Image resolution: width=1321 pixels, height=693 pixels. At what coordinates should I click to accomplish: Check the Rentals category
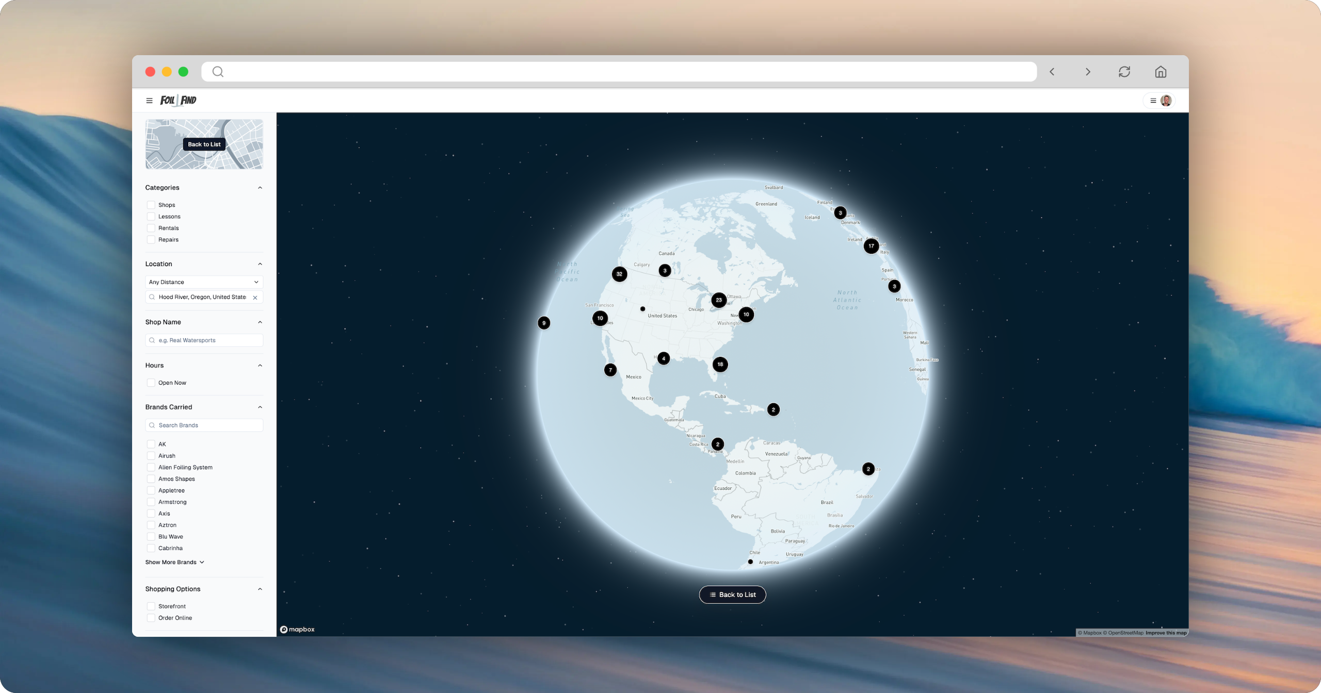point(151,228)
